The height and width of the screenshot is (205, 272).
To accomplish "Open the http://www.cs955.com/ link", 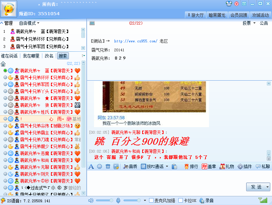I will (136, 41).
